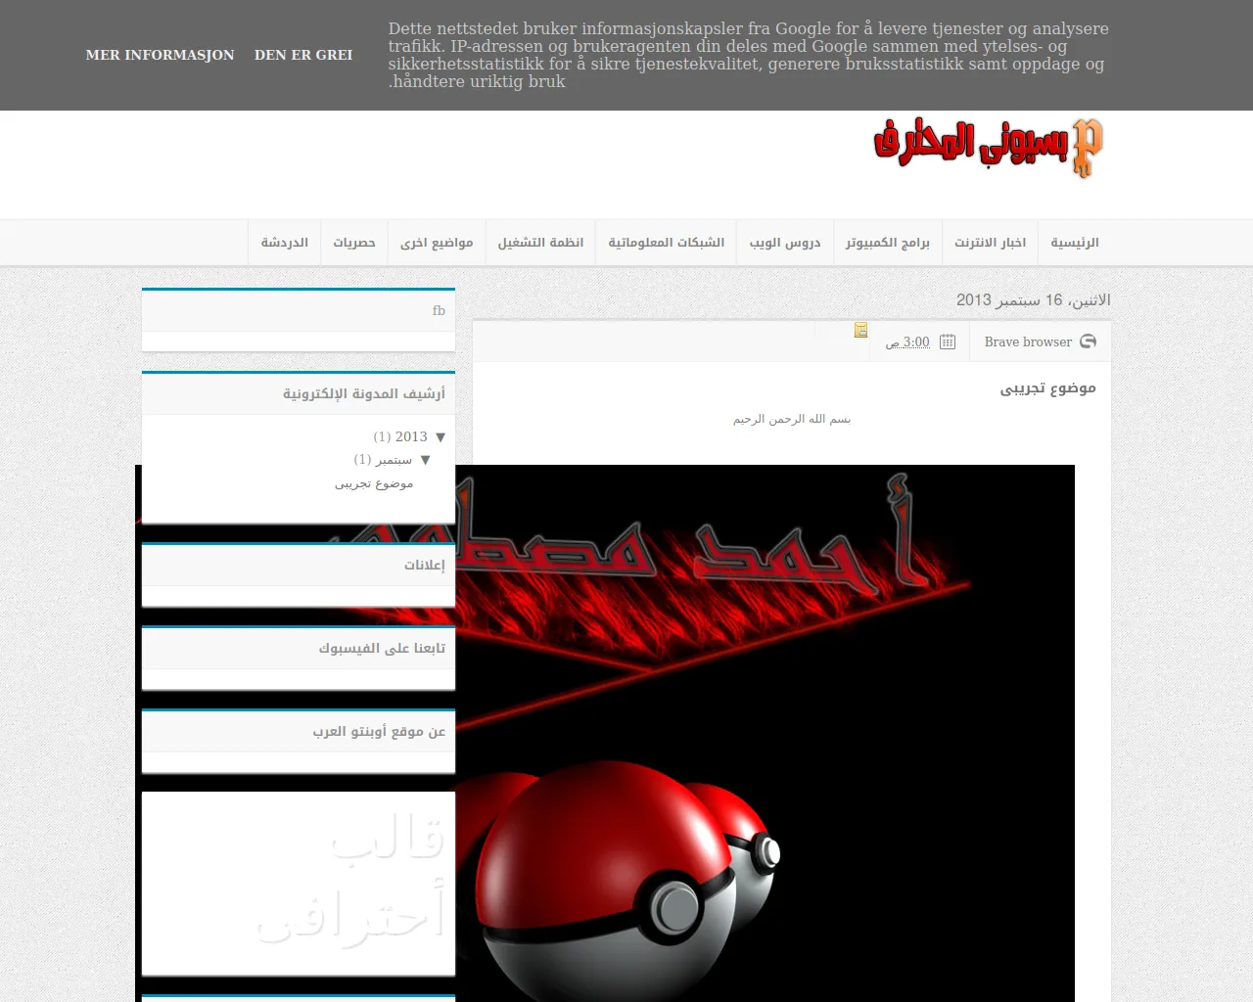Go to برامج الكمبيوتر section

887,243
